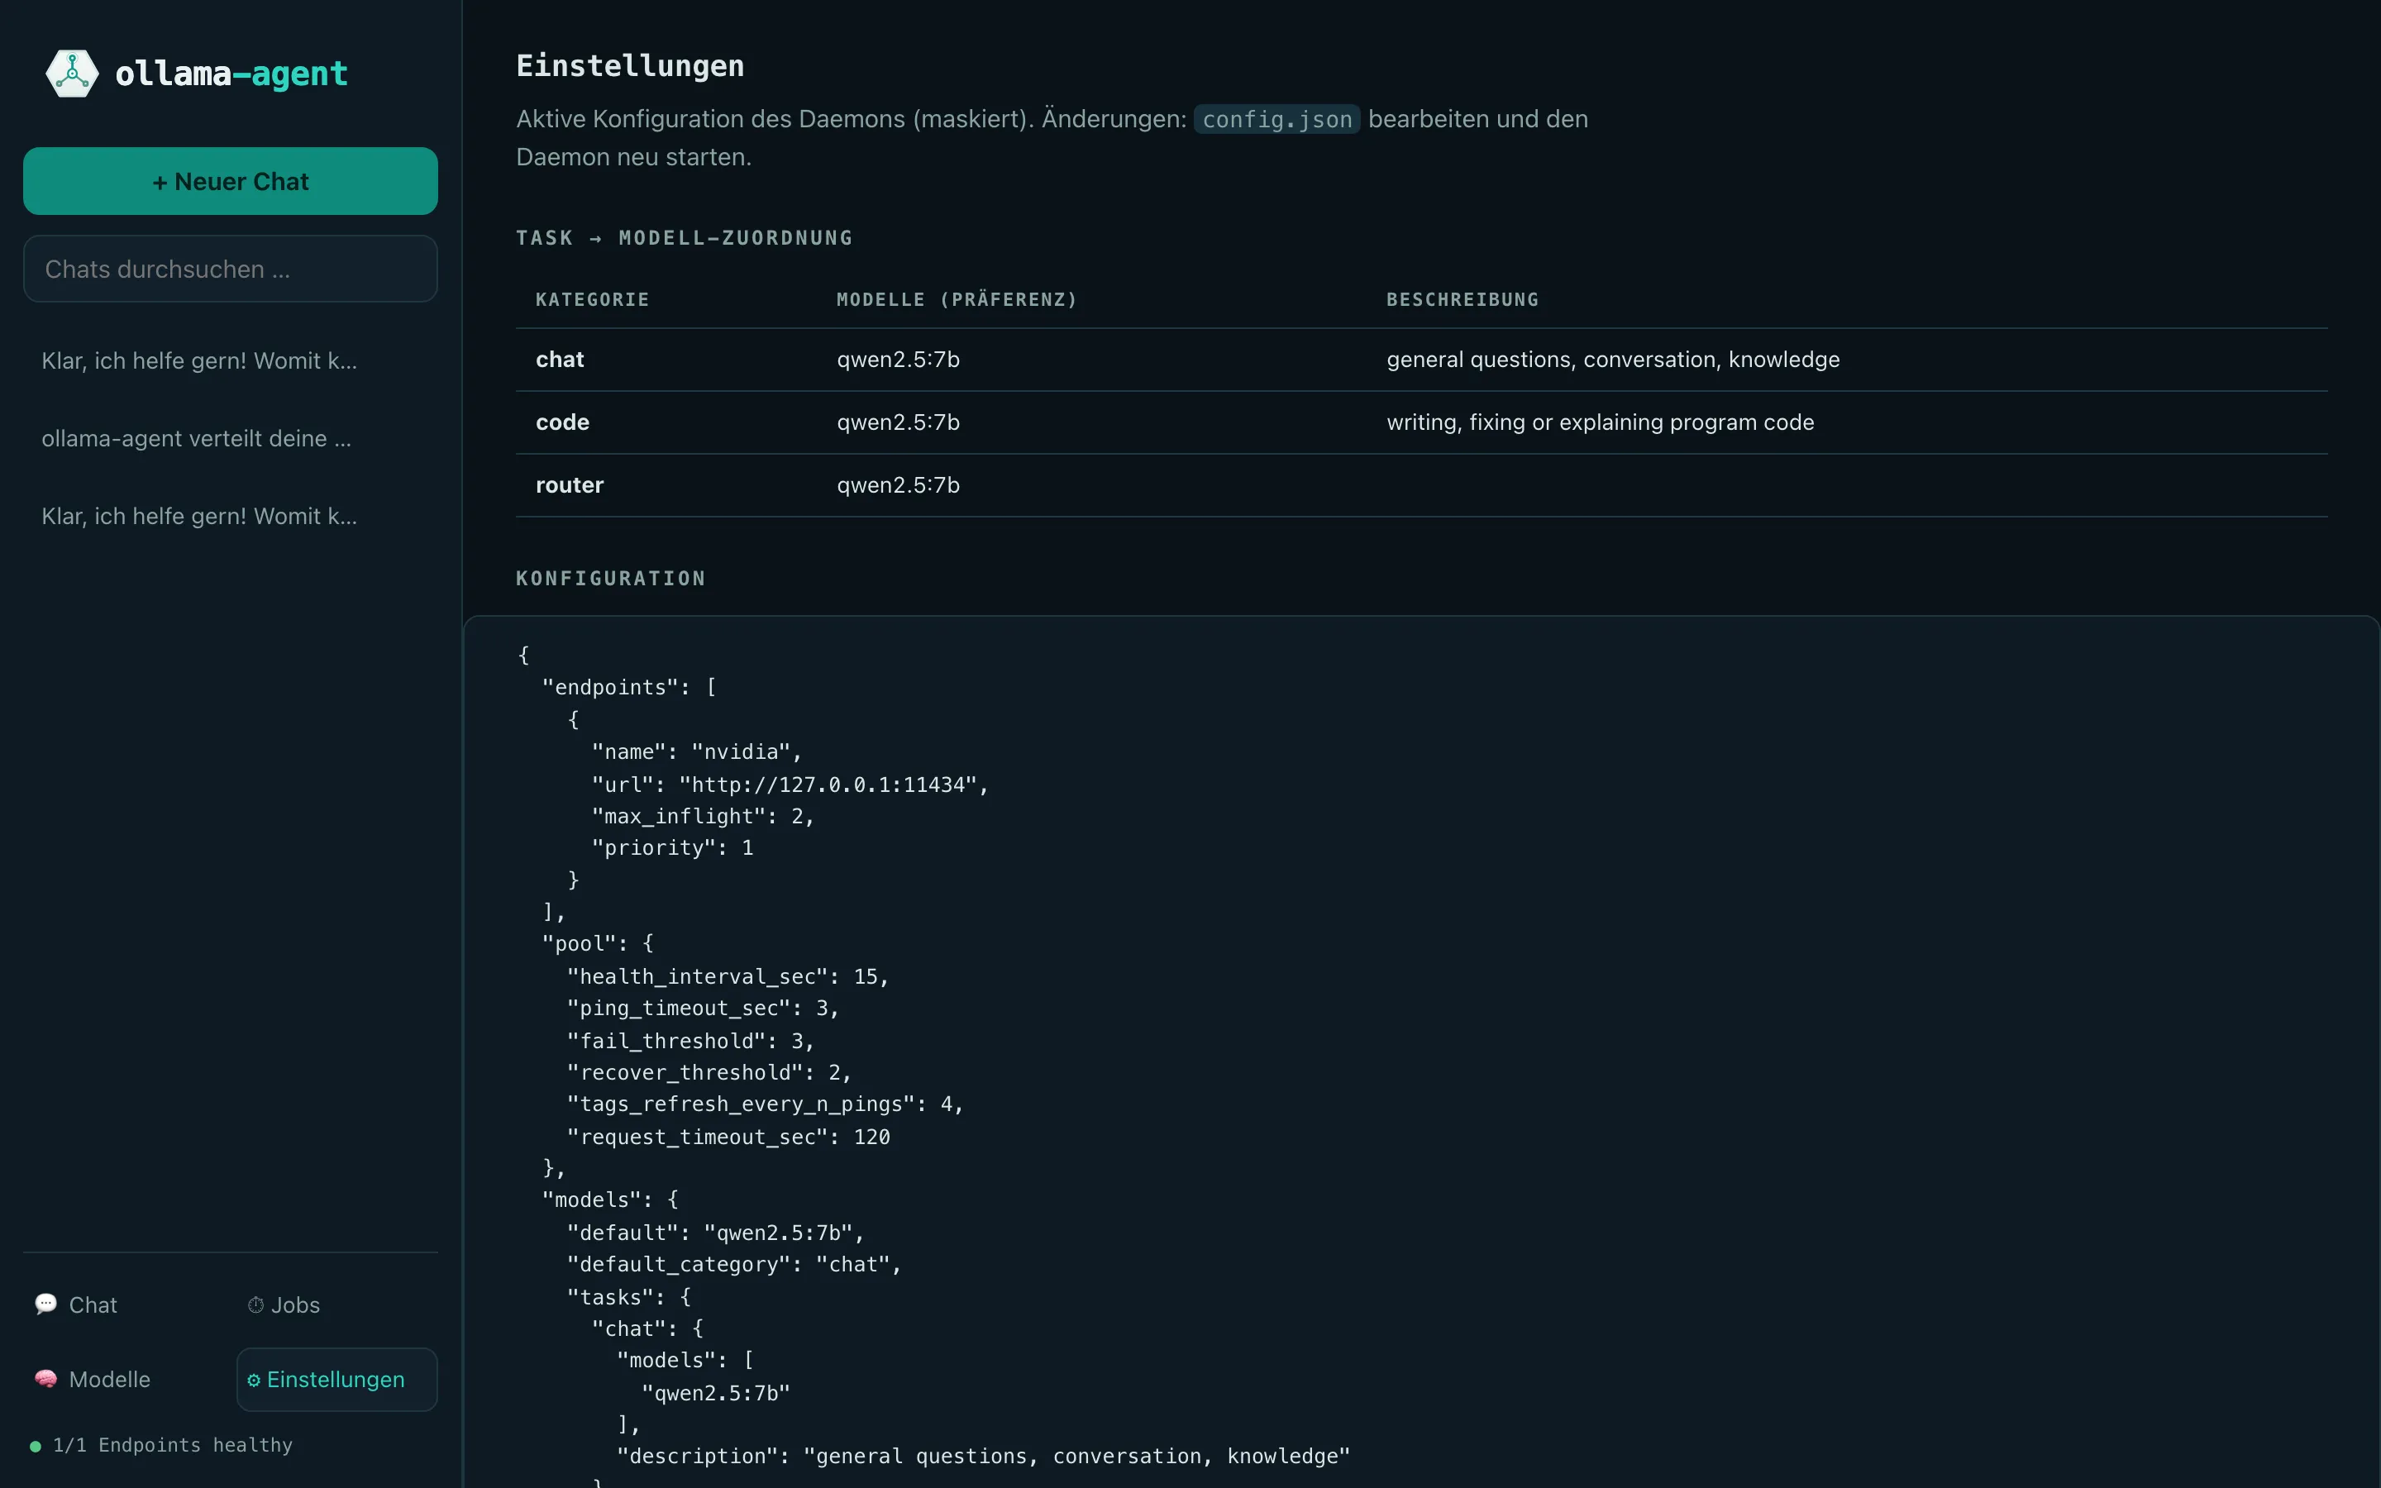Image resolution: width=2381 pixels, height=1488 pixels.
Task: Focus the Chats durchsuchen search field
Action: 230,269
